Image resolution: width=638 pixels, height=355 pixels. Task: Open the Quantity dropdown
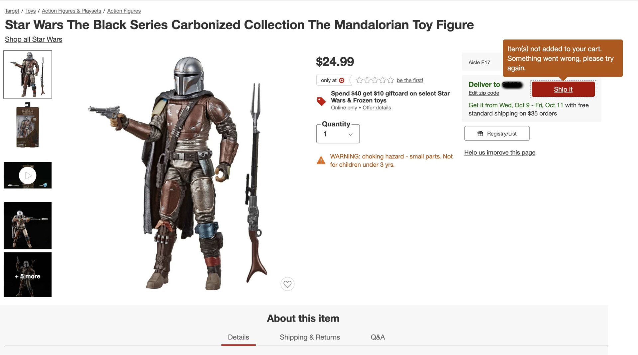point(338,134)
